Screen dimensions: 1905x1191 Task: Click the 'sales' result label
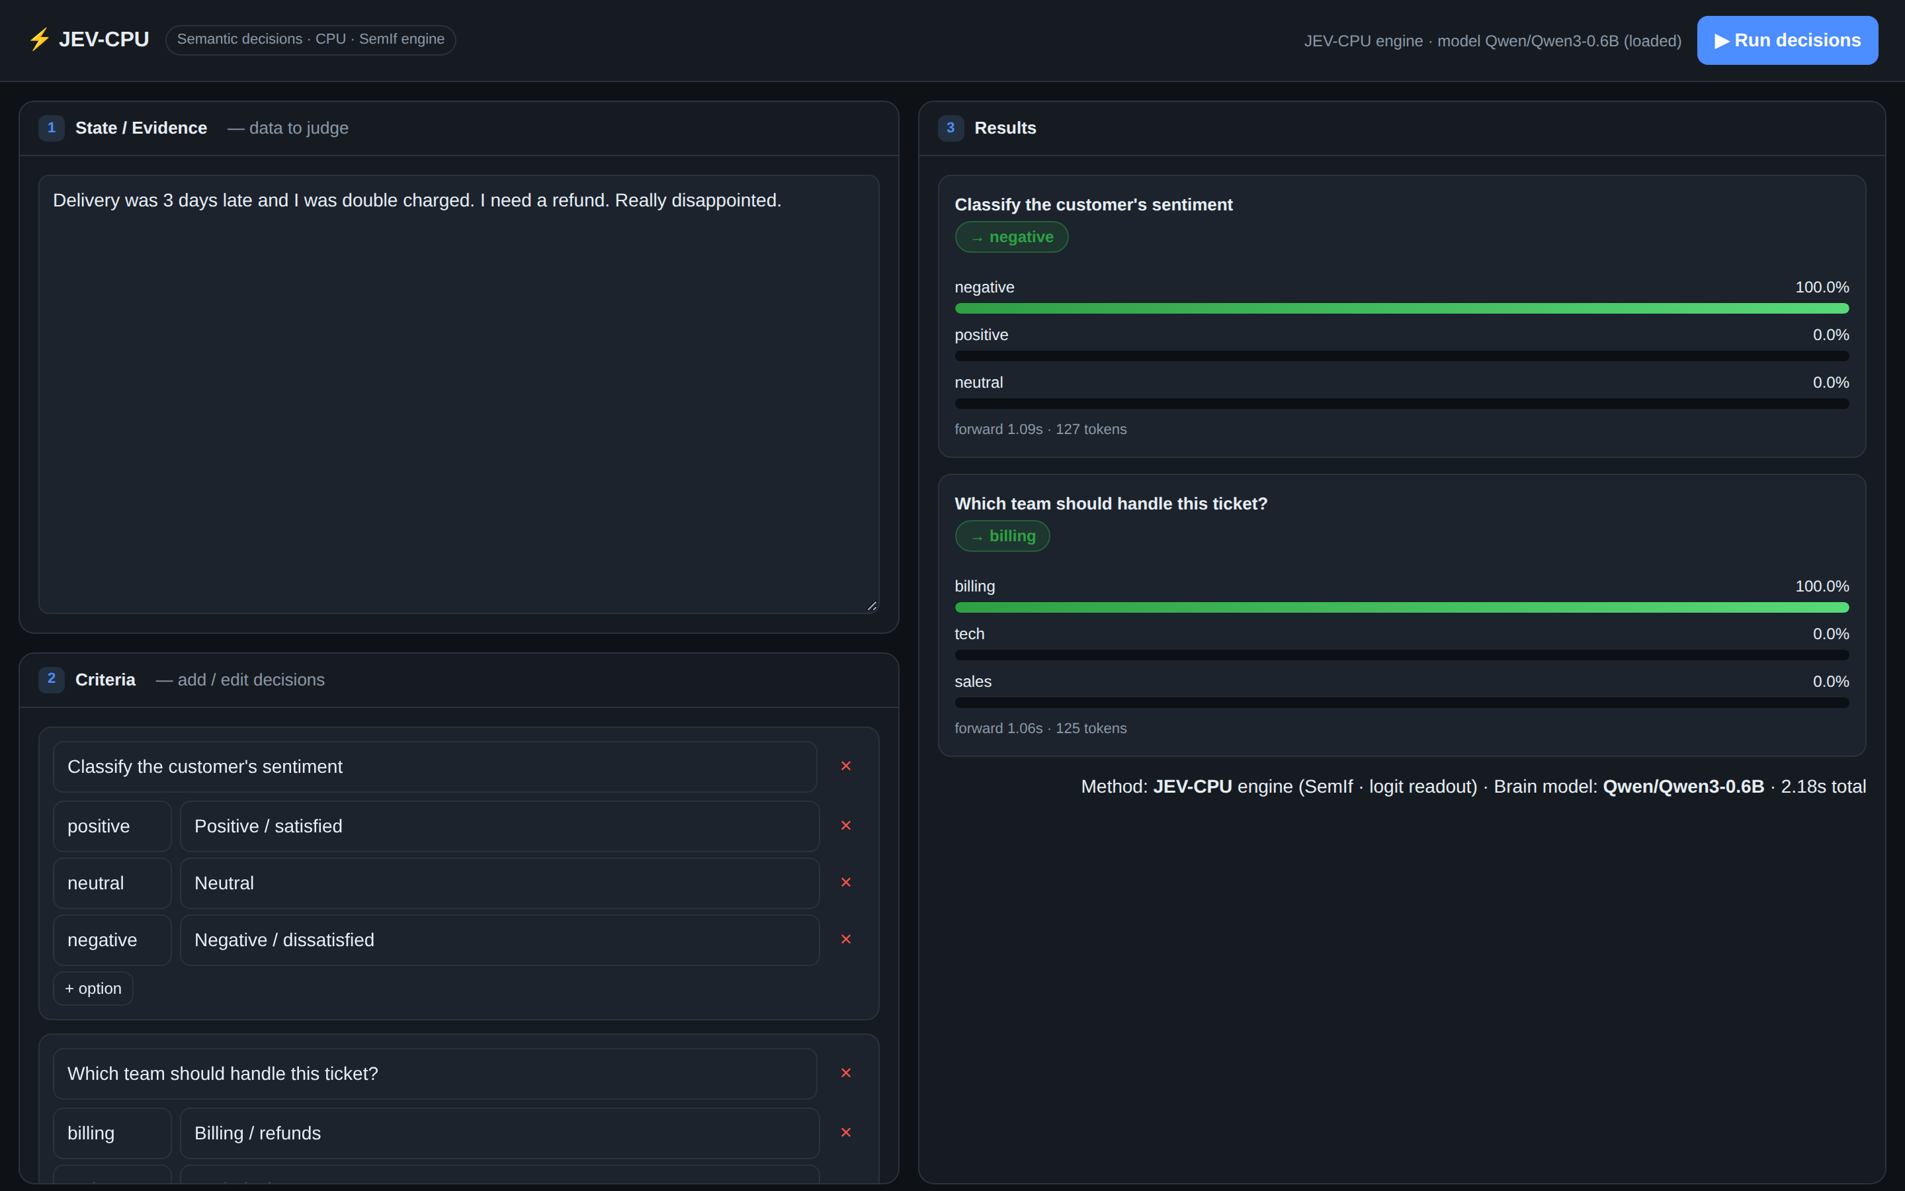point(973,682)
